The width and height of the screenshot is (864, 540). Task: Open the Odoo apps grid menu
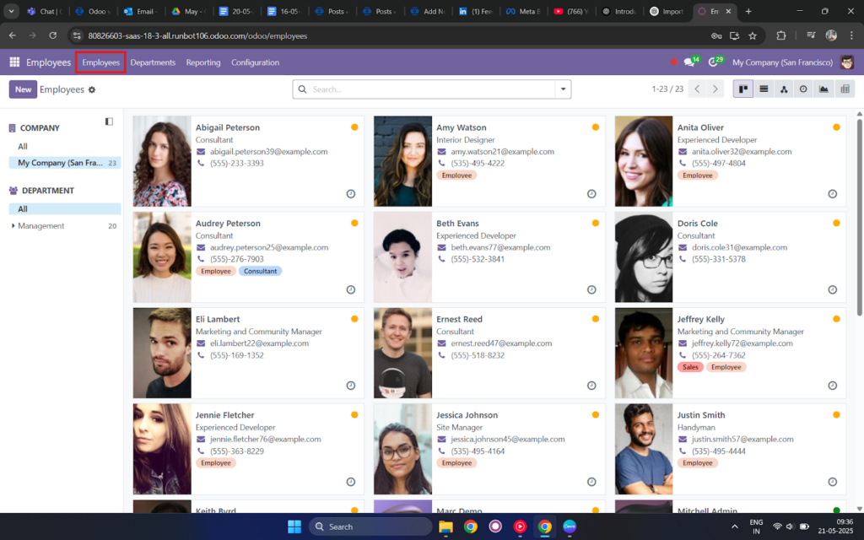tap(14, 62)
